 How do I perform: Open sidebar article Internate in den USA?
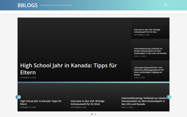coord(147,31)
